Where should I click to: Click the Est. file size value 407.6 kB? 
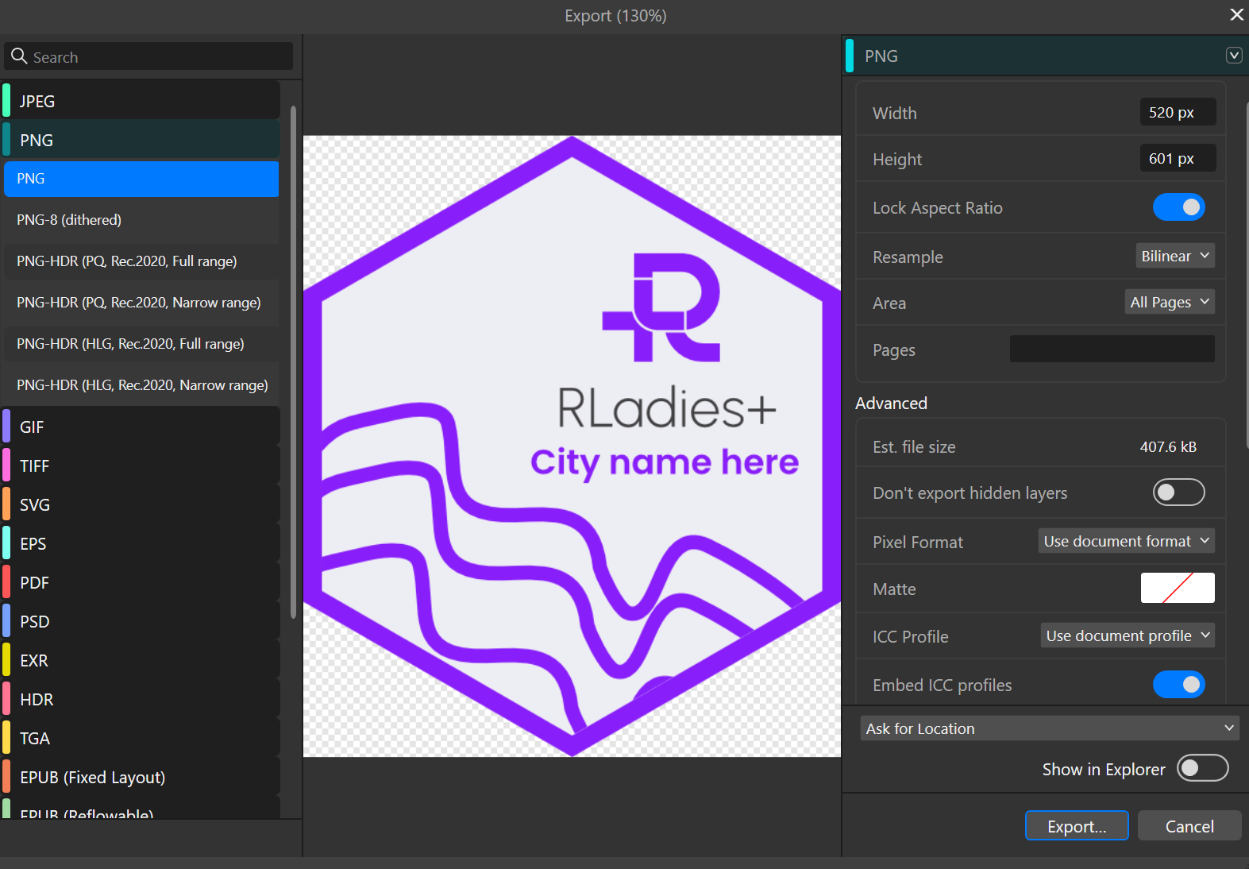click(1168, 446)
